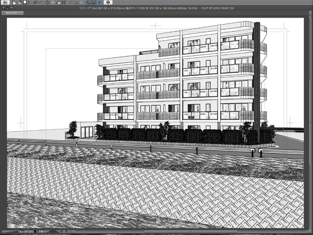Click the zoom percentage 19.0 field

[21, 232]
